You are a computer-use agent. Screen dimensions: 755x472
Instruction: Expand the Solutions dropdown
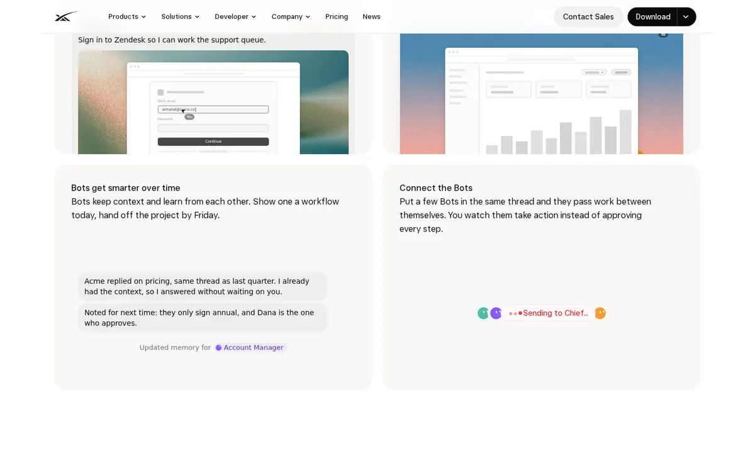(x=181, y=16)
